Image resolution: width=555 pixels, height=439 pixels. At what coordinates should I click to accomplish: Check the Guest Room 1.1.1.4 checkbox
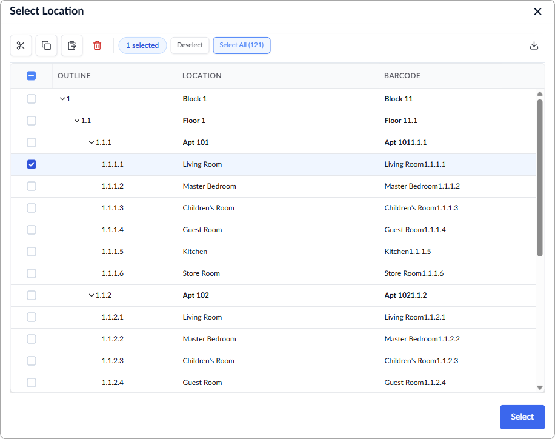pyautogui.click(x=32, y=230)
